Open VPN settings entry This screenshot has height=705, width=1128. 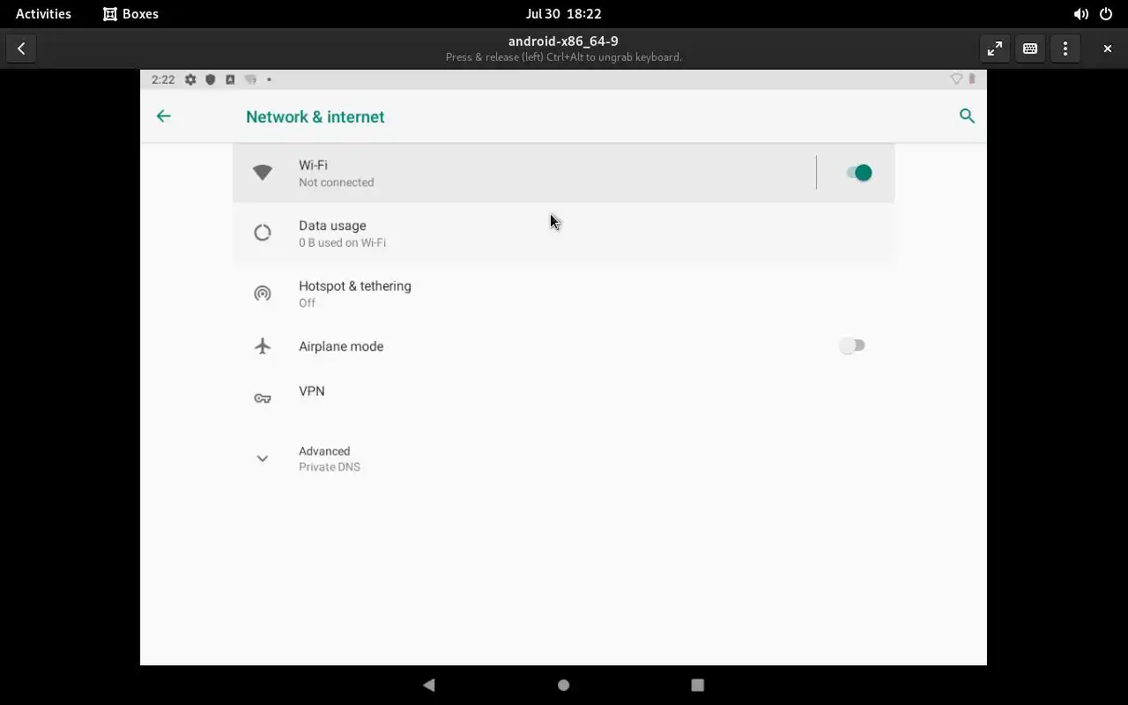pyautogui.click(x=564, y=398)
